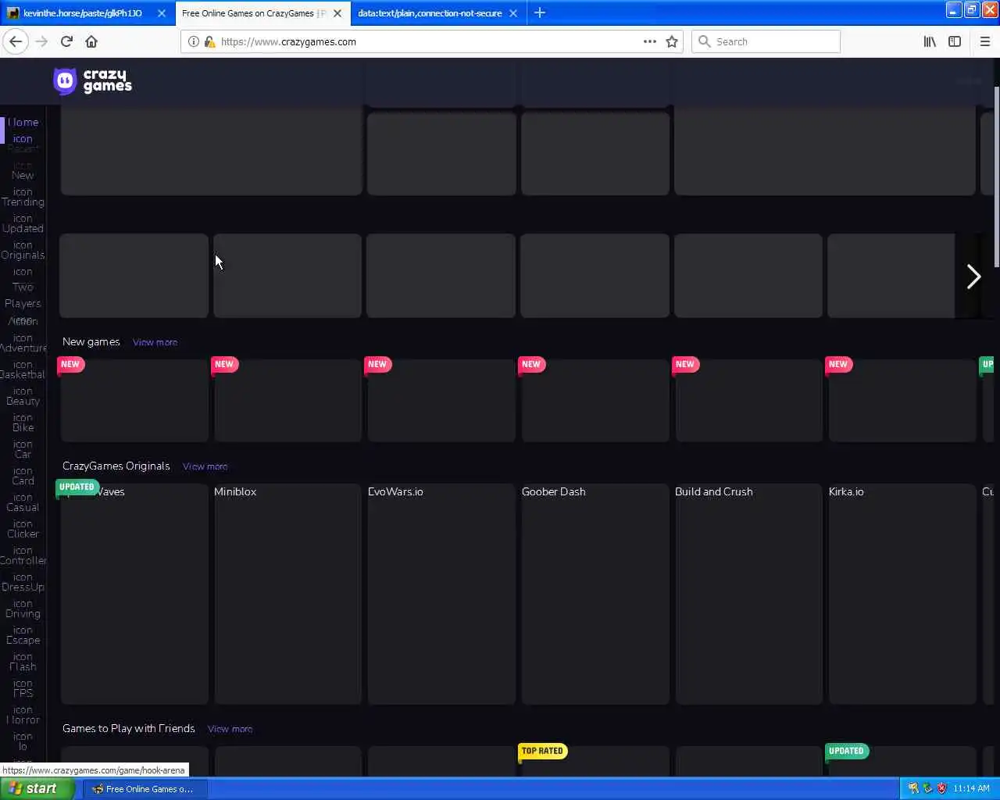The width and height of the screenshot is (1000, 800).
Task: Open Clicker category in sidebar
Action: (23, 534)
